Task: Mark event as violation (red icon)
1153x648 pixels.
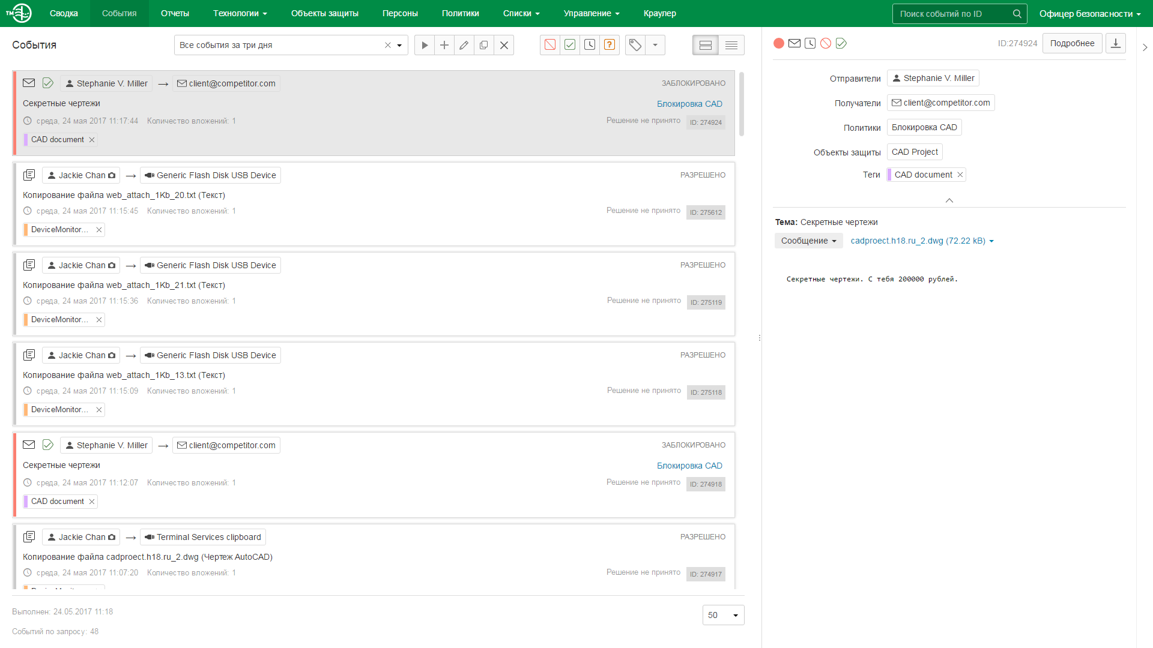Action: 550,45
